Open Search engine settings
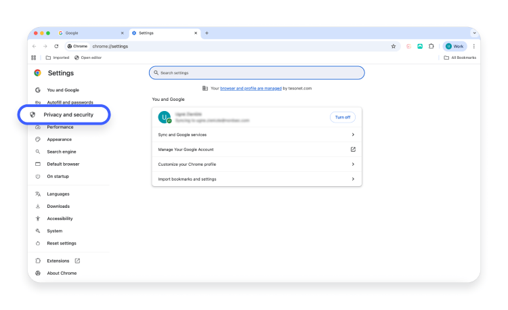Screen dimensions: 508x310 (61, 152)
